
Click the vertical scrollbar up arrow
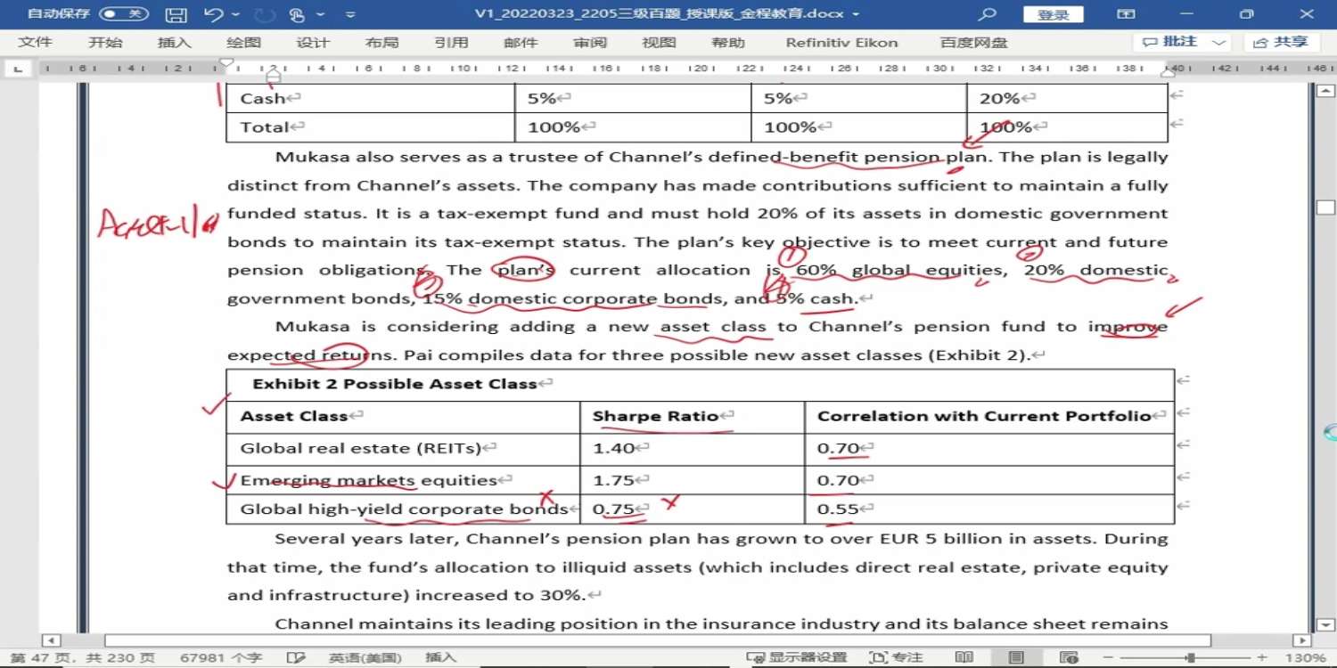(x=1326, y=91)
